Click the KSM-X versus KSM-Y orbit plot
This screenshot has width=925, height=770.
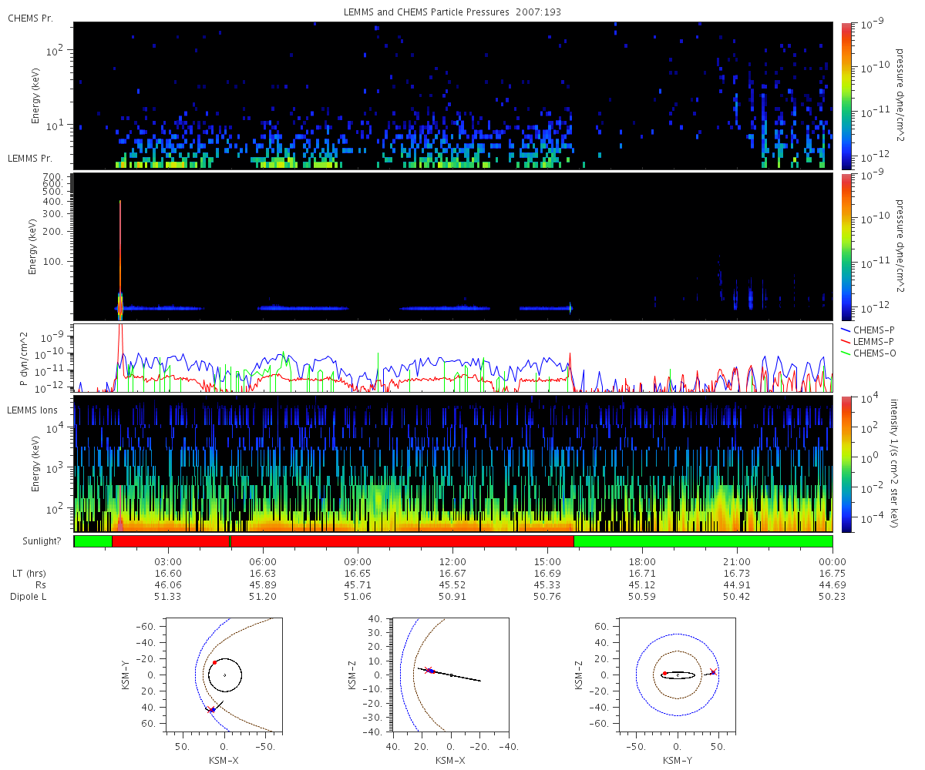click(x=224, y=675)
